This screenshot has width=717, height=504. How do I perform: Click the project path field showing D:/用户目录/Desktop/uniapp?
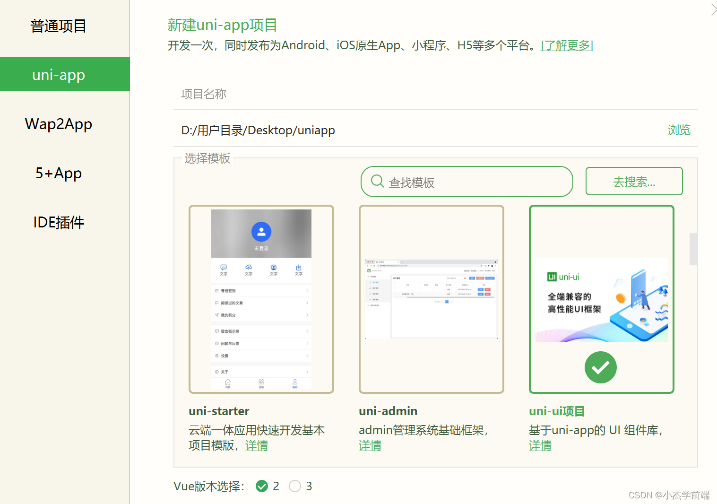point(331,130)
